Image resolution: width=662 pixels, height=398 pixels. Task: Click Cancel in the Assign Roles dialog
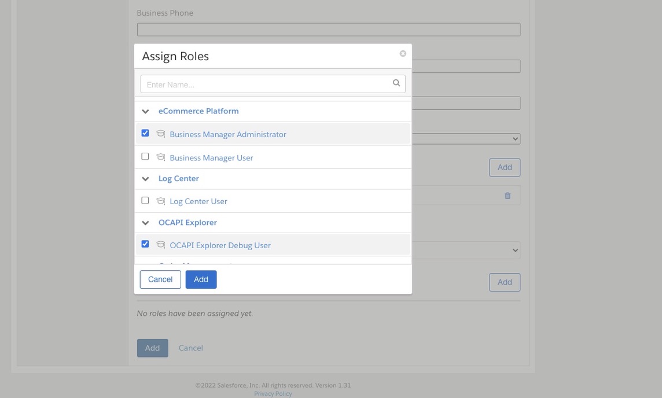(160, 279)
